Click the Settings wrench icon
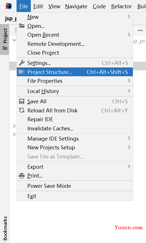Image resolution: width=146 pixels, height=243 pixels. tap(22, 63)
